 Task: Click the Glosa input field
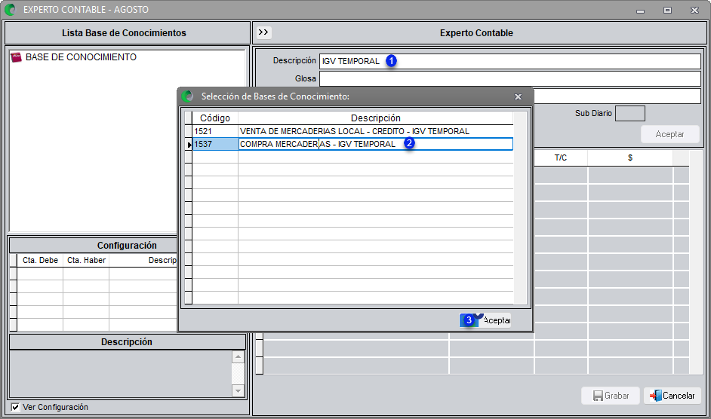[510, 79]
